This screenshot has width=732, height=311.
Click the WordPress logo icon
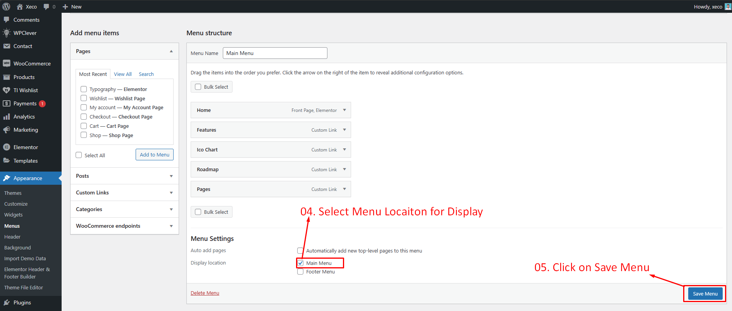(7, 7)
